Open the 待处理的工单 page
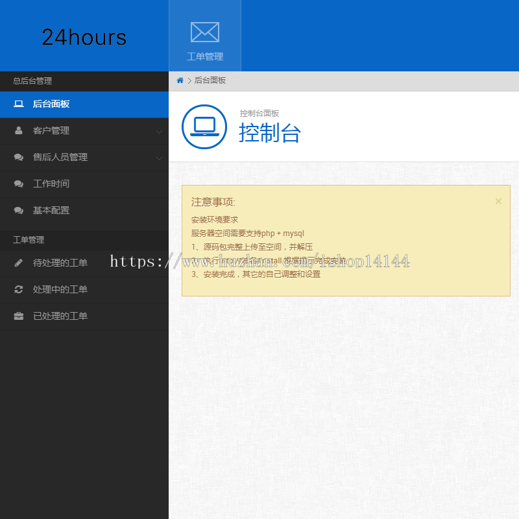Screen dimensions: 519x519 tap(58, 263)
